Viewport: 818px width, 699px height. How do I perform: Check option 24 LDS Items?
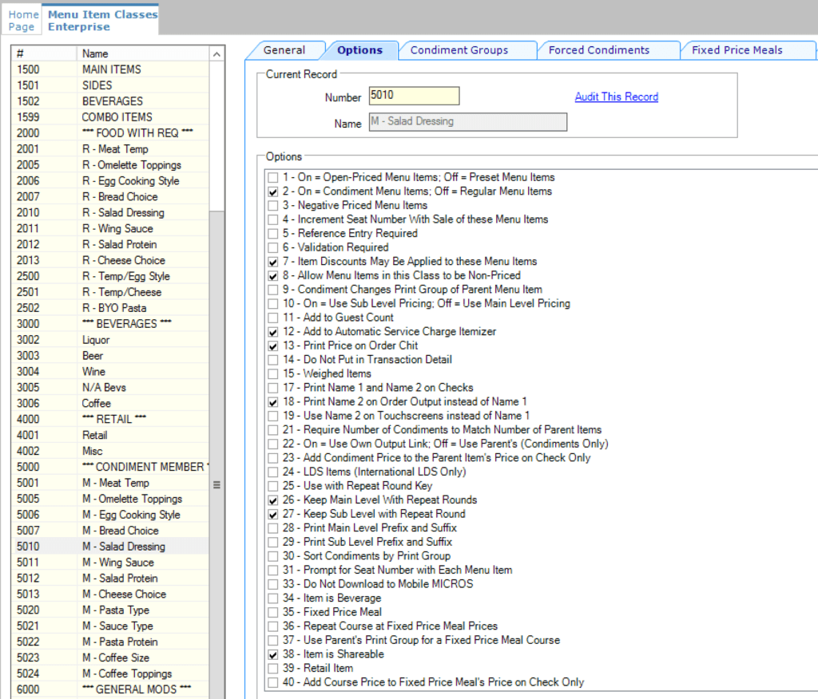[273, 472]
